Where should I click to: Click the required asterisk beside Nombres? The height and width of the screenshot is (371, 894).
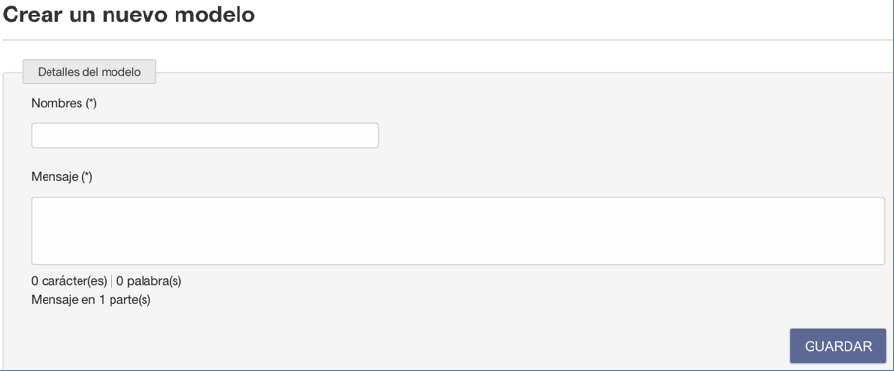point(91,103)
